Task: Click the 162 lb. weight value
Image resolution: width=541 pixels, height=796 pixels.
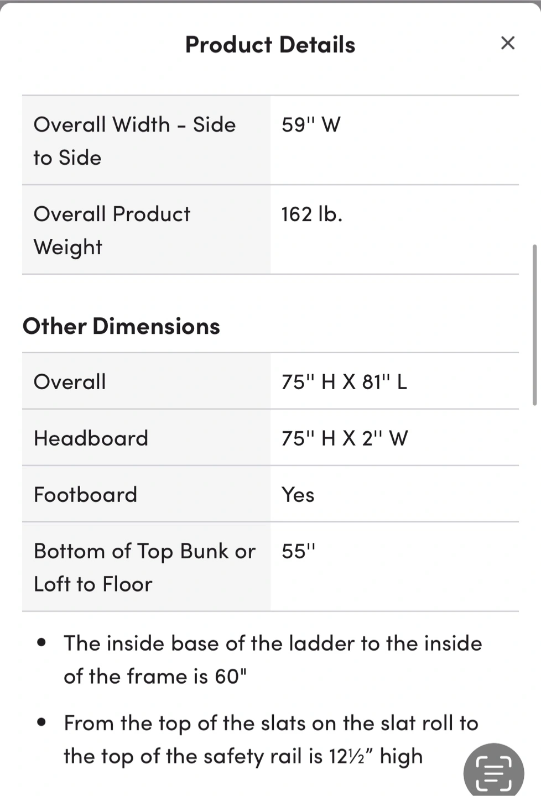Action: tap(312, 214)
